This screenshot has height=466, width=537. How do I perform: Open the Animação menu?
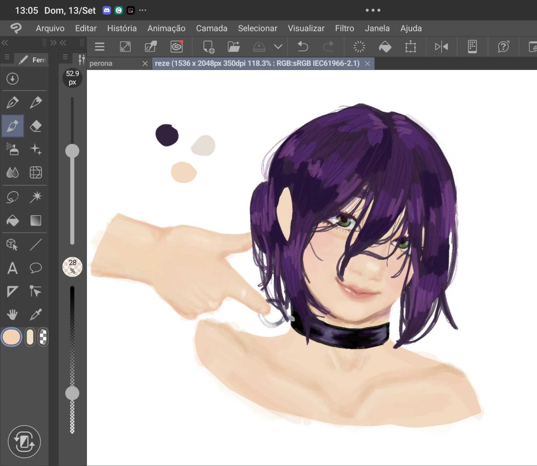[166, 28]
